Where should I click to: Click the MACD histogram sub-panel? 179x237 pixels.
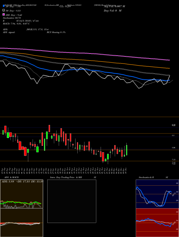pyautogui.click(x=21, y=223)
